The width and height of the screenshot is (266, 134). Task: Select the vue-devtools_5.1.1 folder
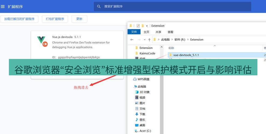point(186,55)
